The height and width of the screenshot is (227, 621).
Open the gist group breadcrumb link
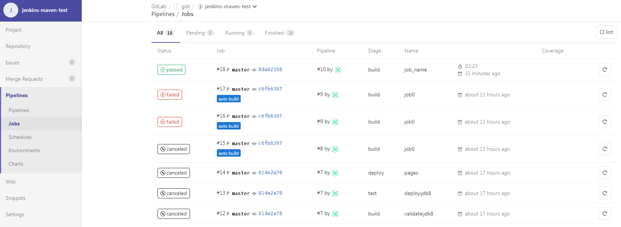(x=185, y=6)
